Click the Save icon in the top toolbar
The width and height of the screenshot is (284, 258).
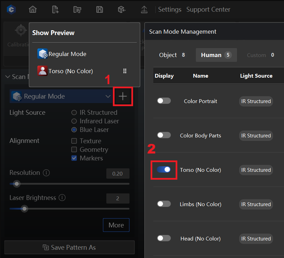[x=99, y=9]
